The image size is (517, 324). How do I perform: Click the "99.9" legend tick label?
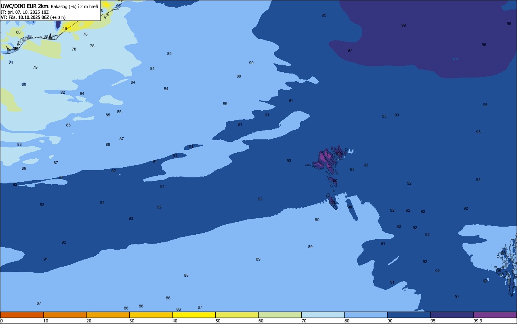tap(478, 321)
